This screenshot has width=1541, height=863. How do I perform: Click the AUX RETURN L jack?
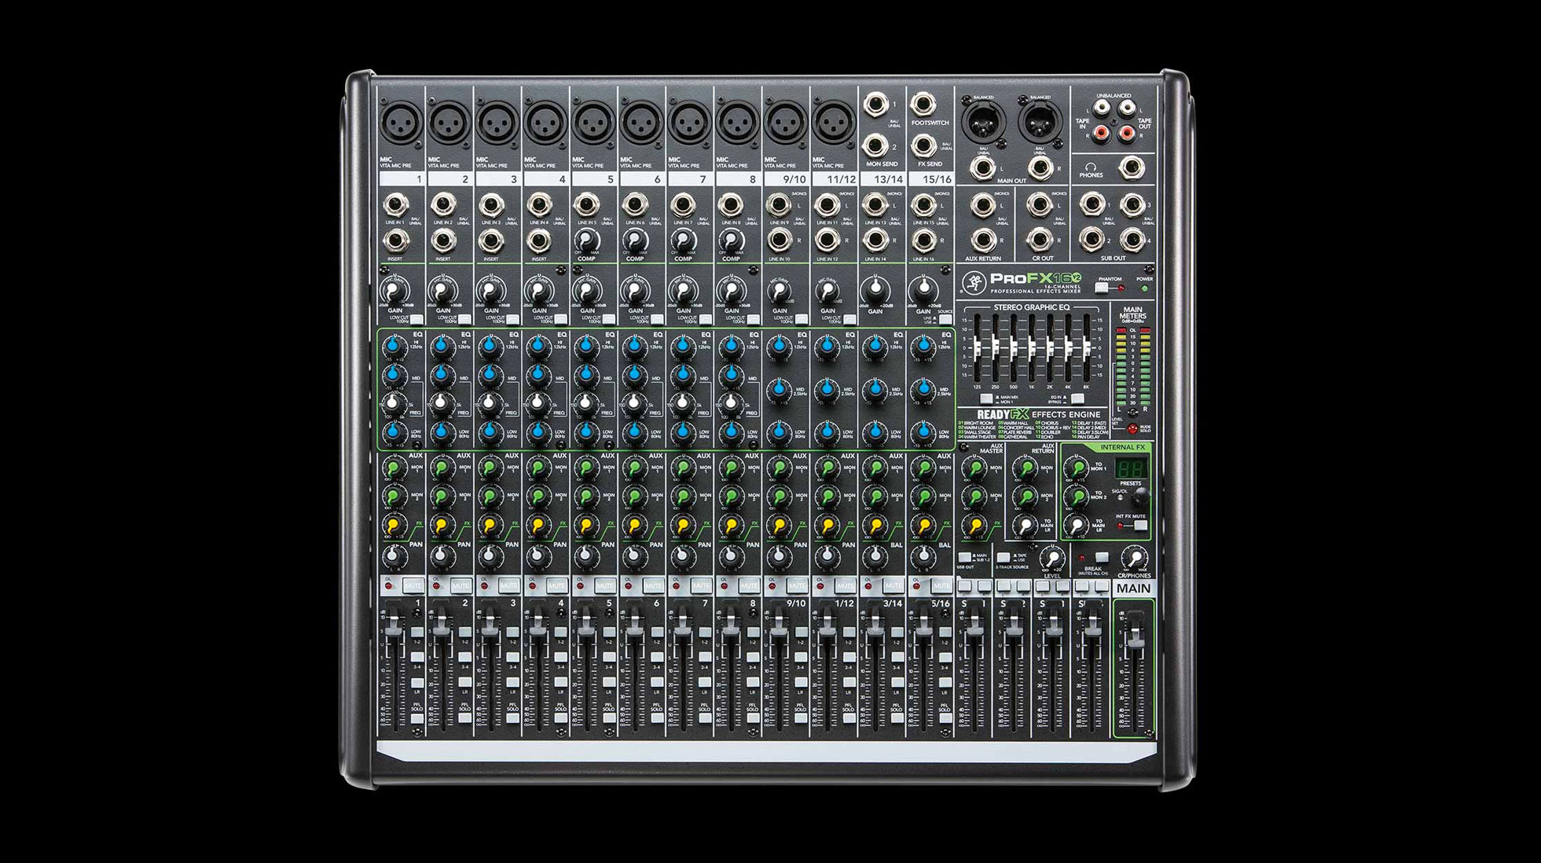pyautogui.click(x=982, y=206)
